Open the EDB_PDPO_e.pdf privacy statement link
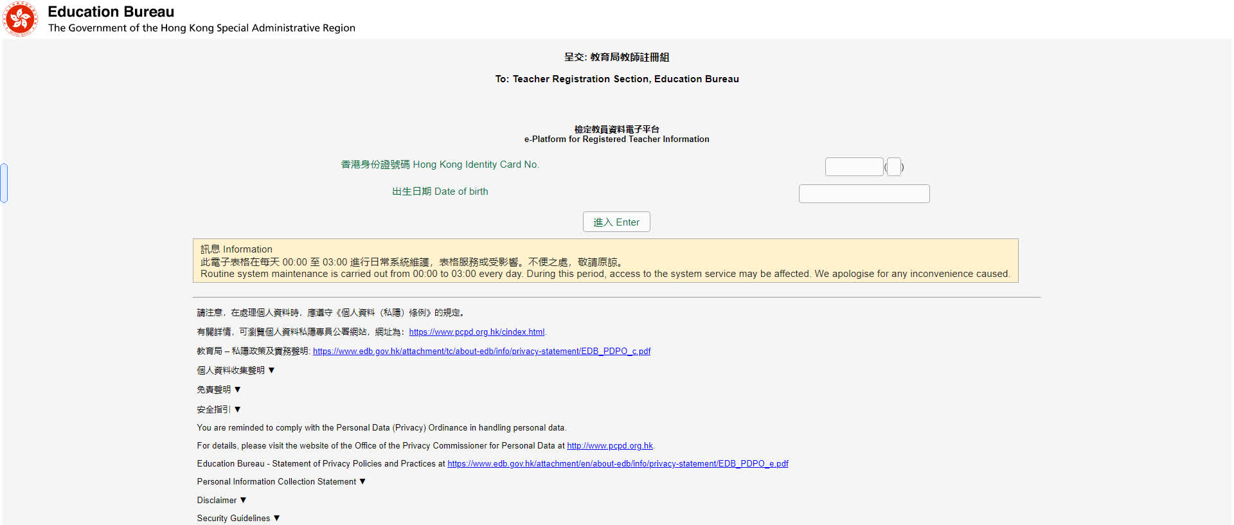The width and height of the screenshot is (1234, 525). pos(617,464)
